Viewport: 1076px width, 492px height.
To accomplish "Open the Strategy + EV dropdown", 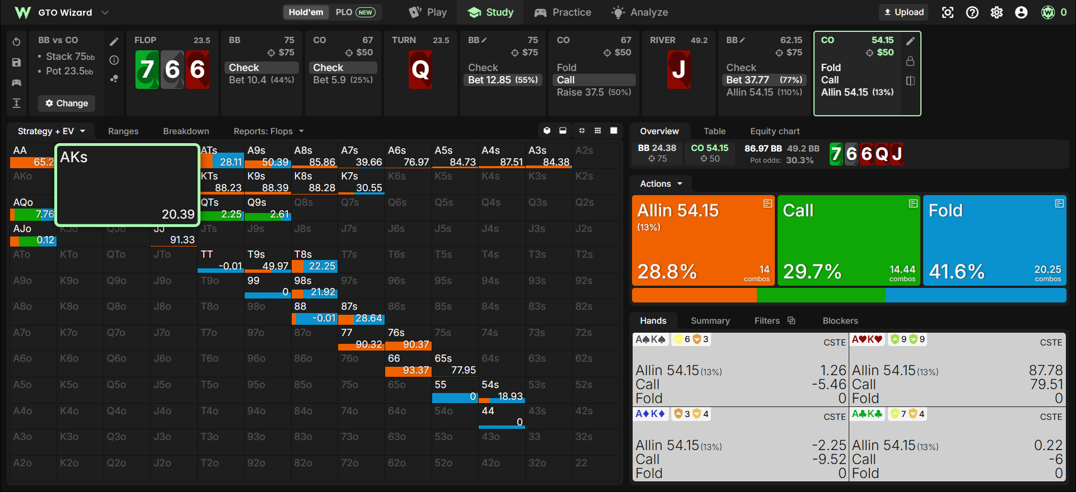I will pyautogui.click(x=51, y=131).
